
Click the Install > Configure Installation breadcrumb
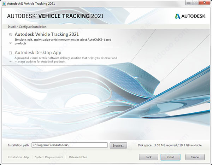[27, 27]
